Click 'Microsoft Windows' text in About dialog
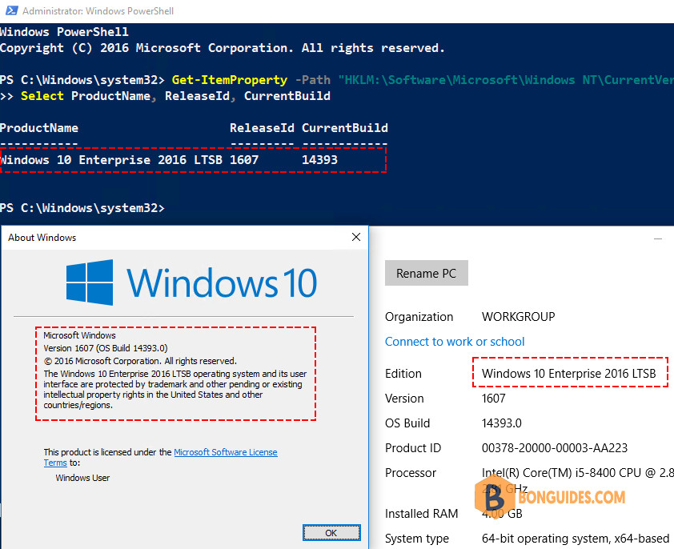This screenshot has height=549, width=674. [x=79, y=335]
